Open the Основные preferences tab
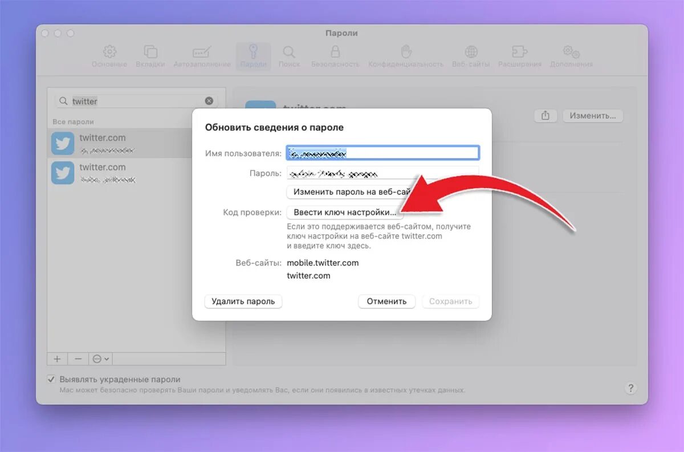Screen dimensions: 684x452 coord(109,56)
